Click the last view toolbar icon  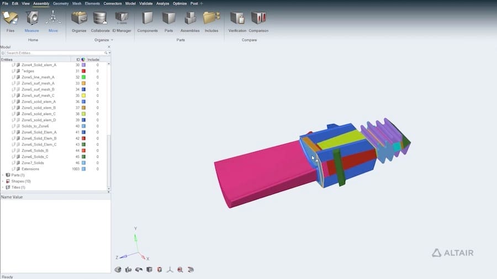[191, 270]
